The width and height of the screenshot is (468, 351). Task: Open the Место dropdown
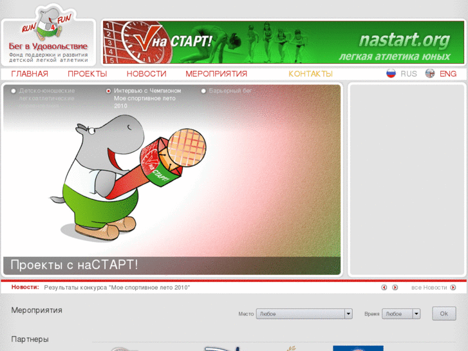[x=304, y=314]
